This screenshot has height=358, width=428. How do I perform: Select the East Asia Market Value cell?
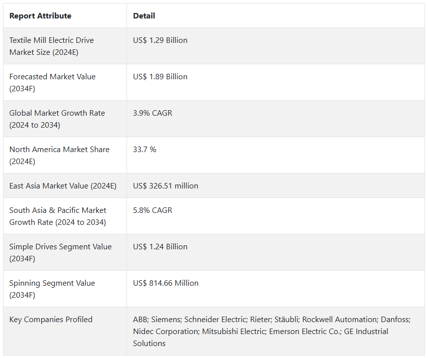coord(63,186)
